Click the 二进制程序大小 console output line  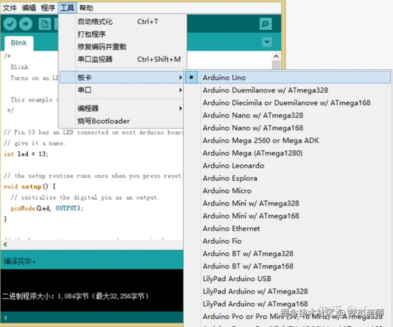[75, 296]
